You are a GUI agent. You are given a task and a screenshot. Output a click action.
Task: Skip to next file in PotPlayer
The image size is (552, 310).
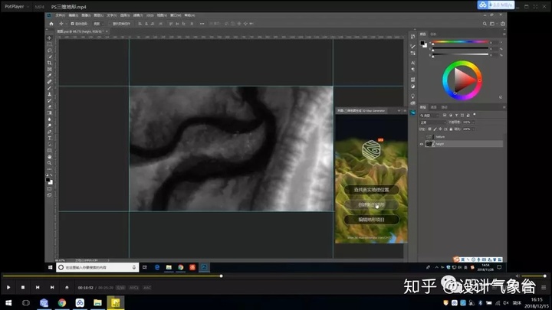pos(52,288)
